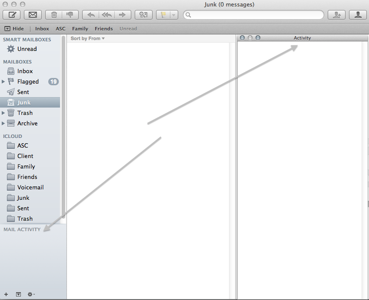
Task: Add mailbox with plus button
Action: pos(6,294)
